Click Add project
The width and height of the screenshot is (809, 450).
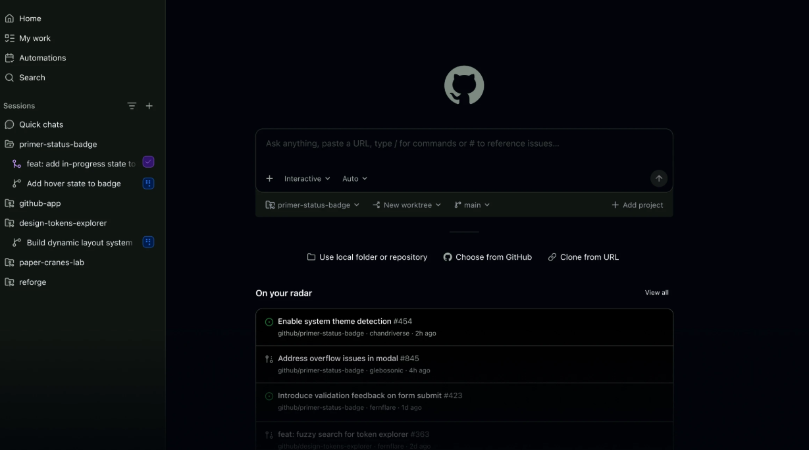tap(637, 205)
